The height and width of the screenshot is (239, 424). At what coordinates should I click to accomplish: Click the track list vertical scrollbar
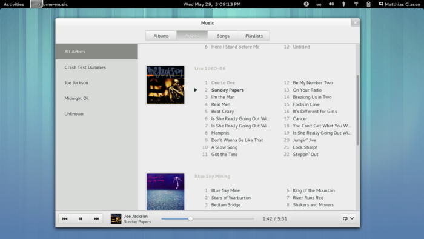pyautogui.click(x=357, y=110)
